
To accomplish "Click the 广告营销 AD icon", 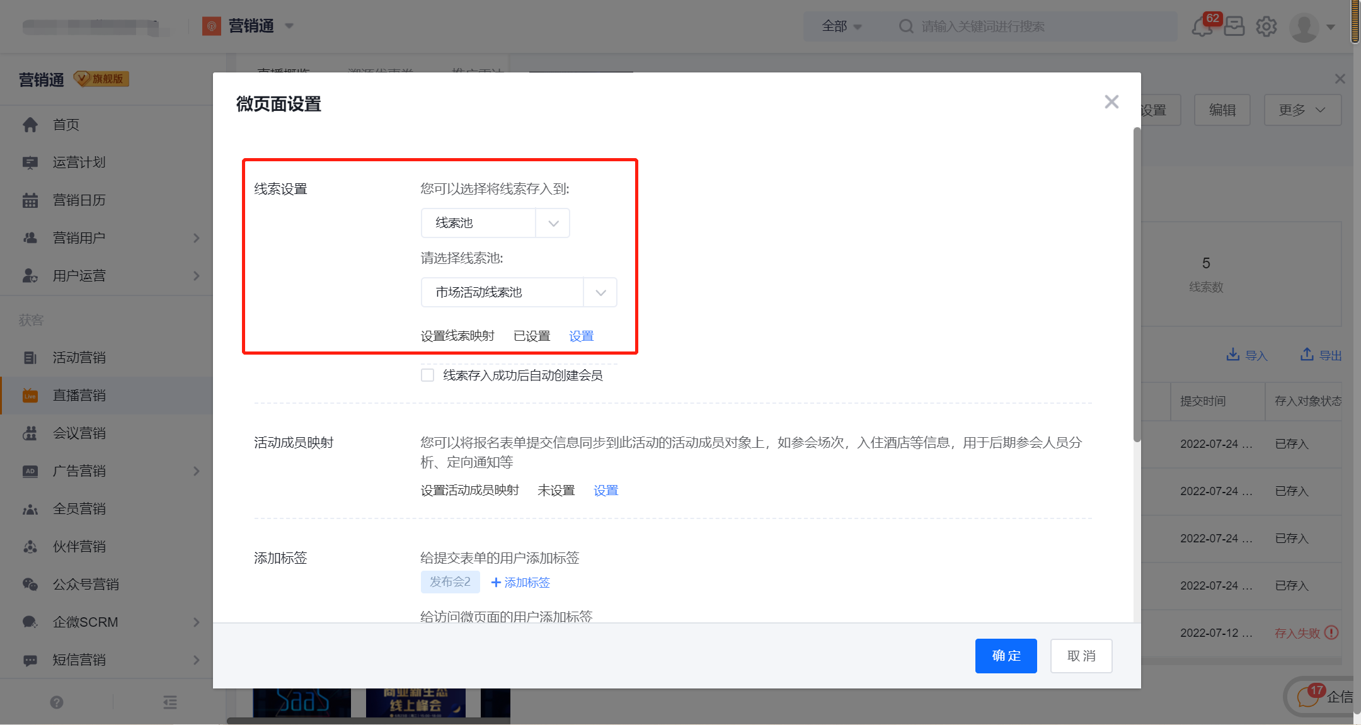I will pos(30,471).
